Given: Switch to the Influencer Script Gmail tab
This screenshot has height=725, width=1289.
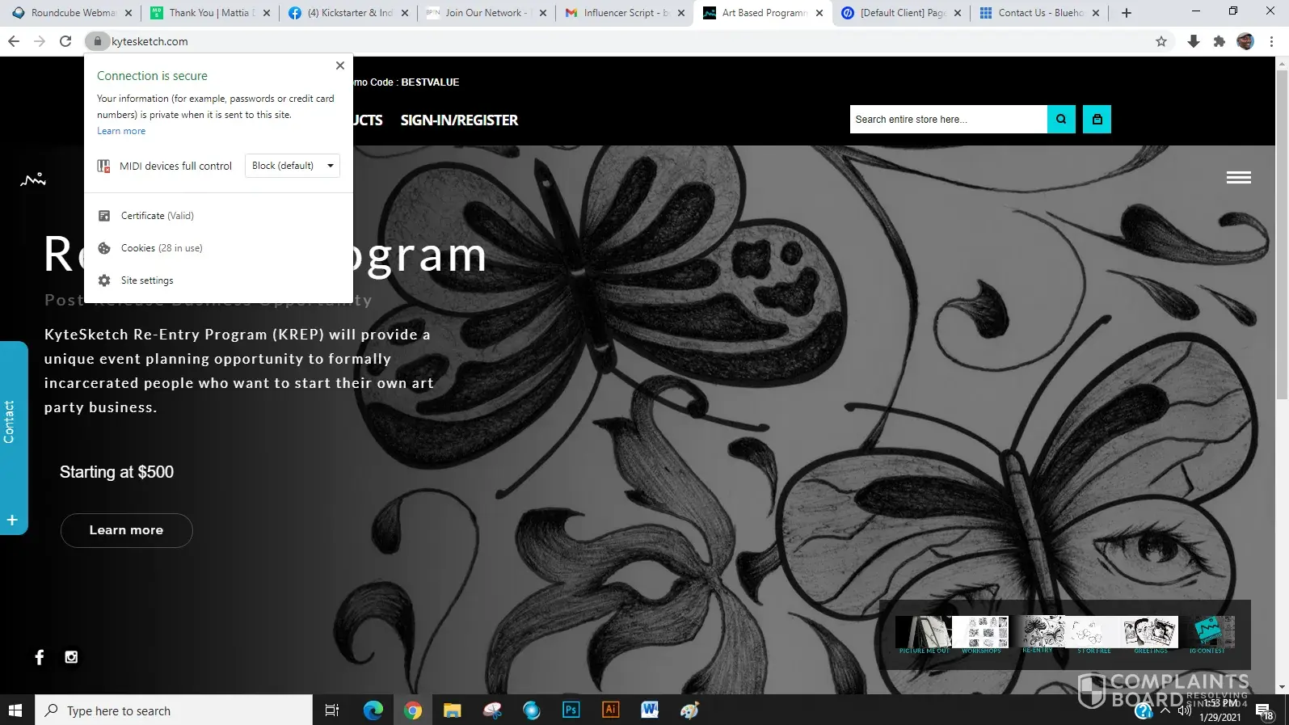Looking at the screenshot, I should (624, 13).
